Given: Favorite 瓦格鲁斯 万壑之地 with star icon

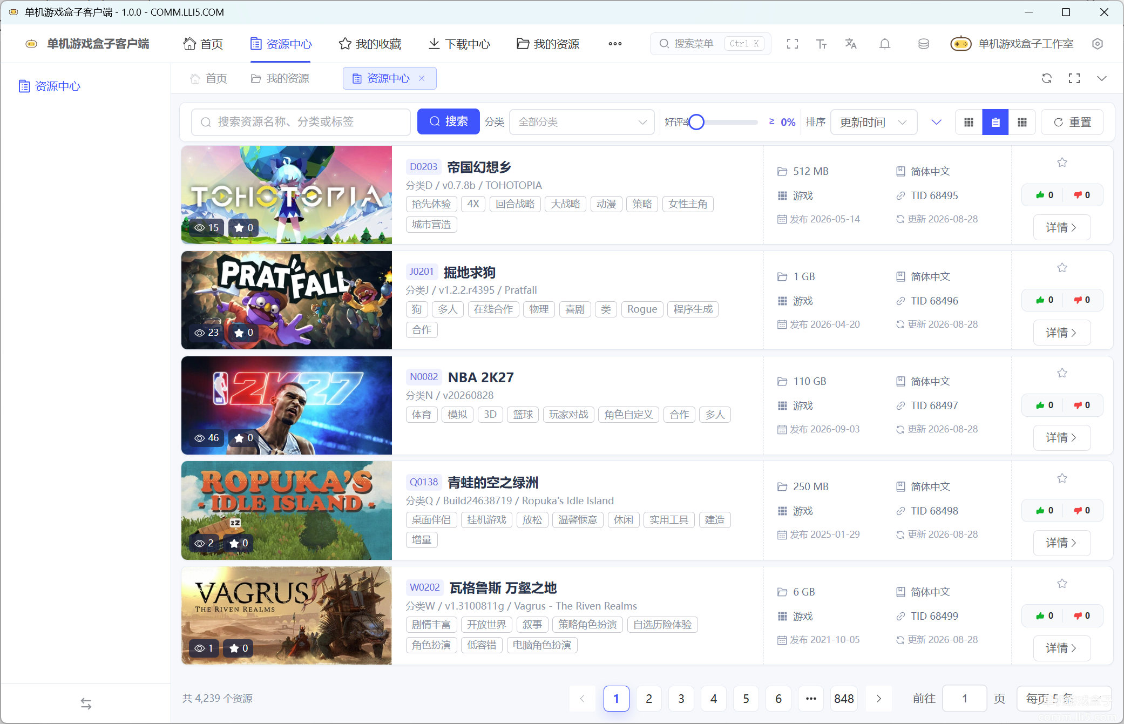Looking at the screenshot, I should coord(1062,584).
